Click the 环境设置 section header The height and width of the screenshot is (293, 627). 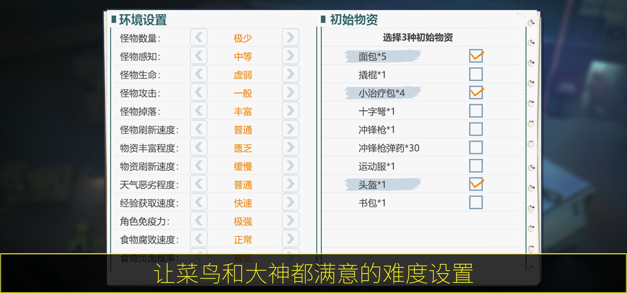pyautogui.click(x=140, y=20)
